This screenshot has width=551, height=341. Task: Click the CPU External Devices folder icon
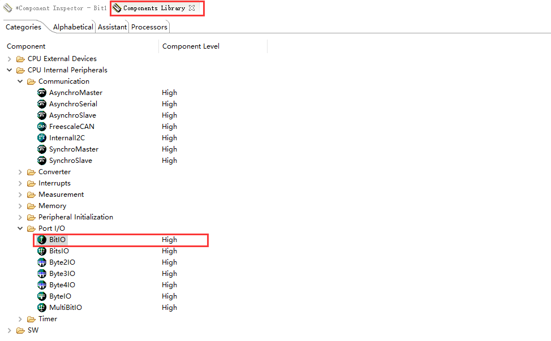coord(21,59)
